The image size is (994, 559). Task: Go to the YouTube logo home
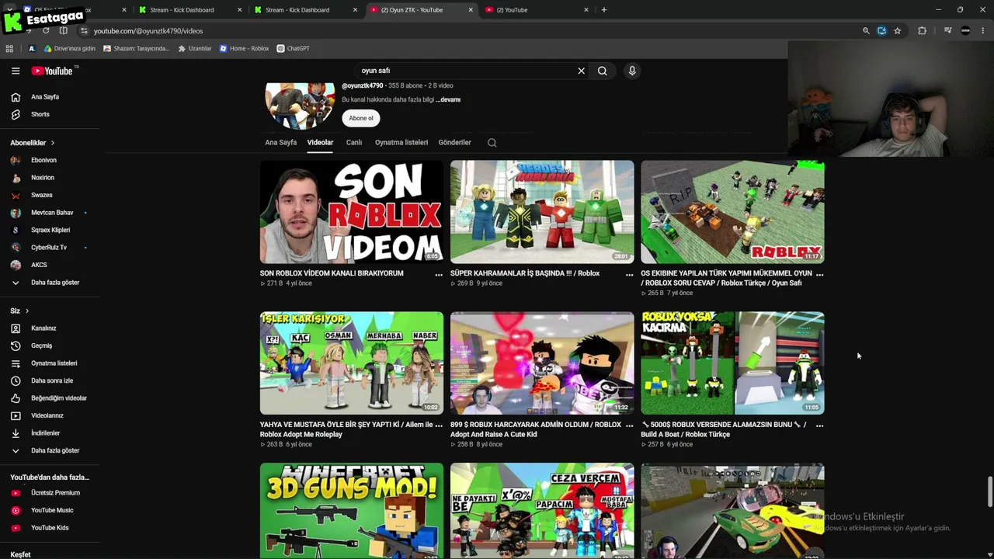point(52,71)
